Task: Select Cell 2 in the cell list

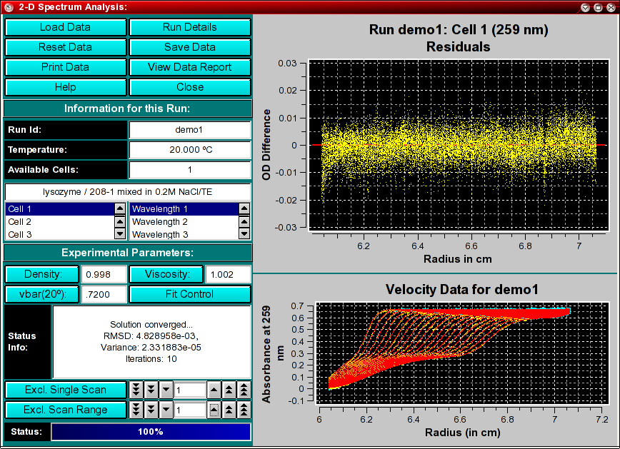Action: (x=57, y=222)
